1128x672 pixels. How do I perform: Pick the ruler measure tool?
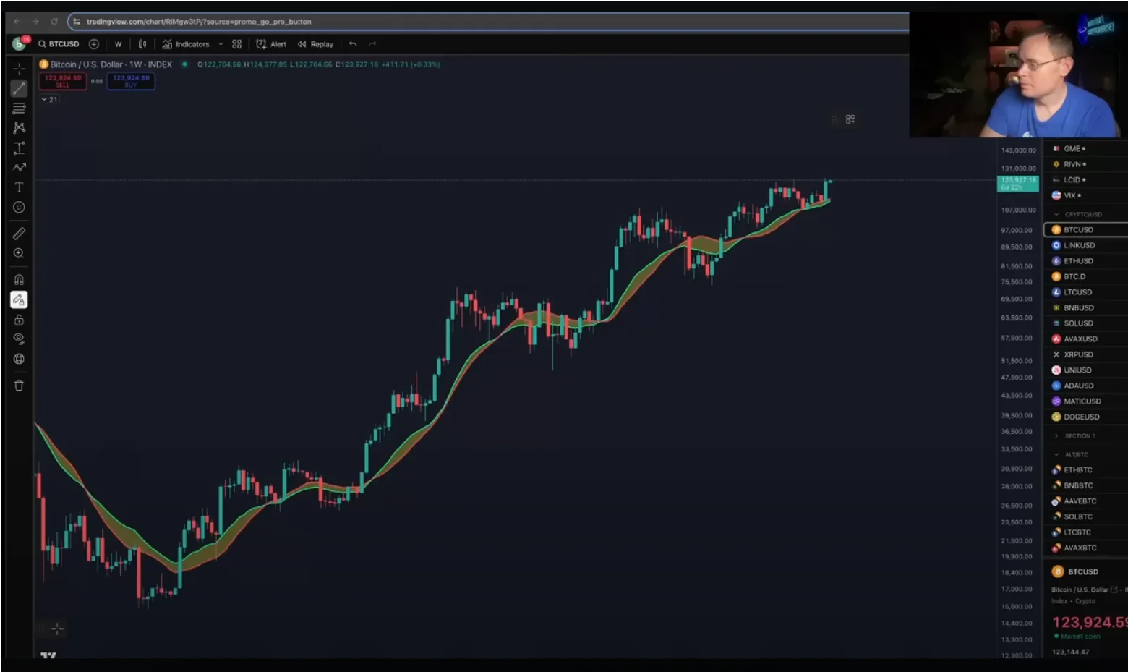point(19,234)
